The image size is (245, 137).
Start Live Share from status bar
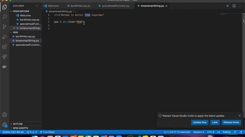[x=47, y=132]
